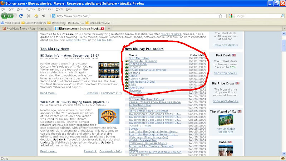The height and width of the screenshot is (161, 286).
Task: Click Show new deals link
Action: pyautogui.click(x=226, y=45)
